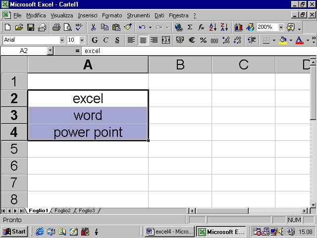This screenshot has height=238, width=317.
Task: Toggle italic C formatting
Action: coord(106,40)
